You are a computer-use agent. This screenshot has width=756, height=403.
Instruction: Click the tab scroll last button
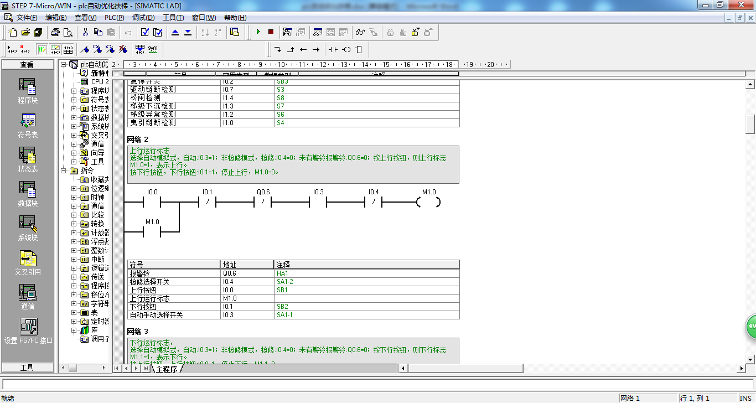click(x=146, y=369)
